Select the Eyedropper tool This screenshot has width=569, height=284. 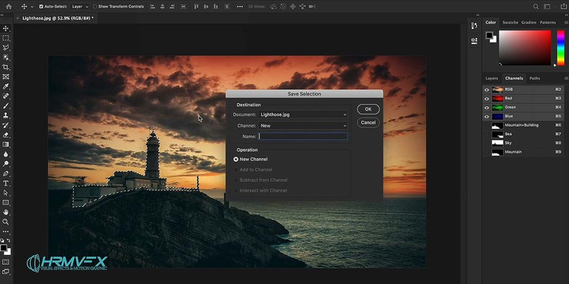6,87
